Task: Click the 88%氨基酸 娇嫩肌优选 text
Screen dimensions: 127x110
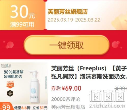Action: pos(13,74)
